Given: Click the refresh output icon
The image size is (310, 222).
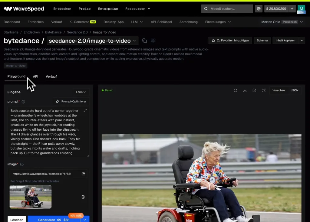Looking at the screenshot, I should pos(235,90).
